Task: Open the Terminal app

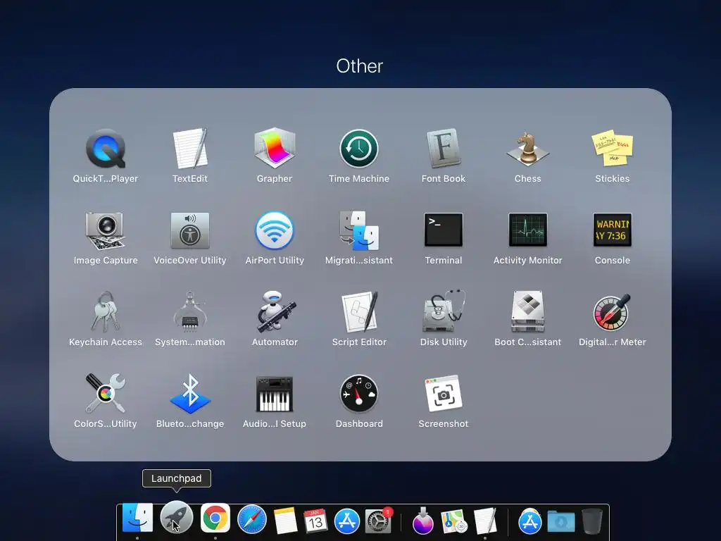Action: (444, 230)
